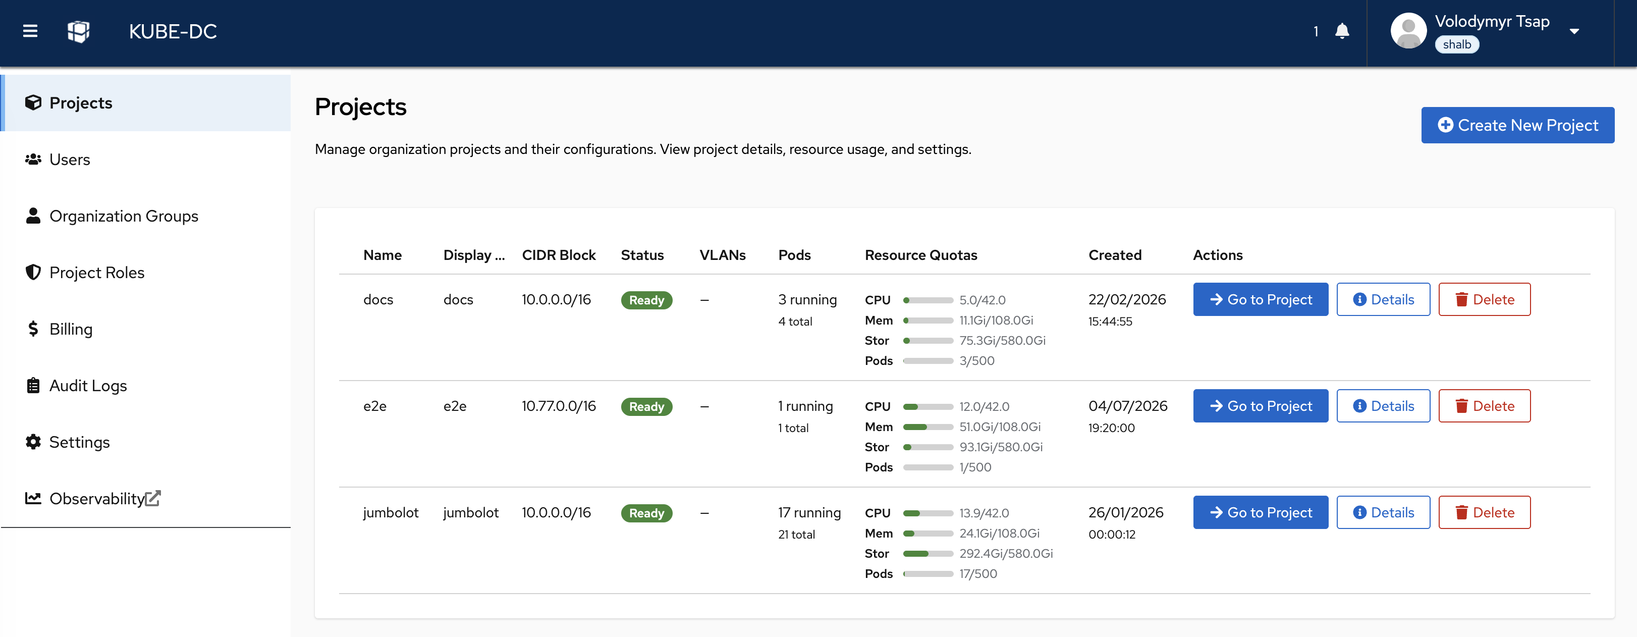This screenshot has height=637, width=1637.
Task: Open Observability external link
Action: [146, 498]
